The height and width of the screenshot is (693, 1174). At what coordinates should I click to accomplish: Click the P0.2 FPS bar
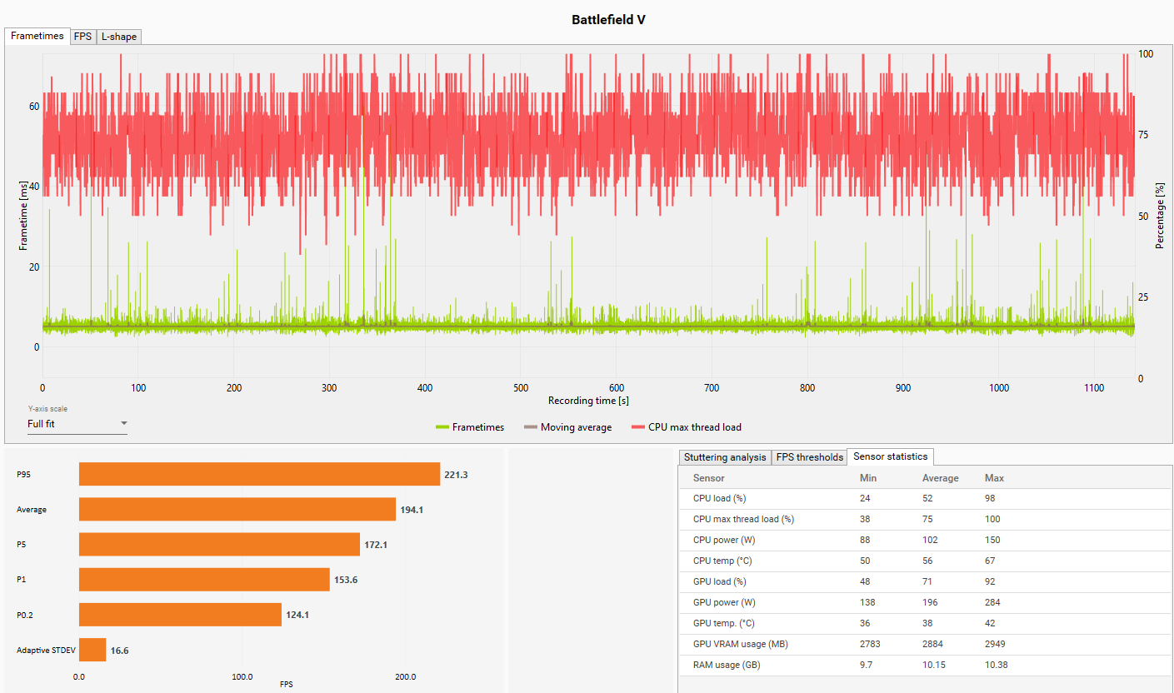coord(180,615)
